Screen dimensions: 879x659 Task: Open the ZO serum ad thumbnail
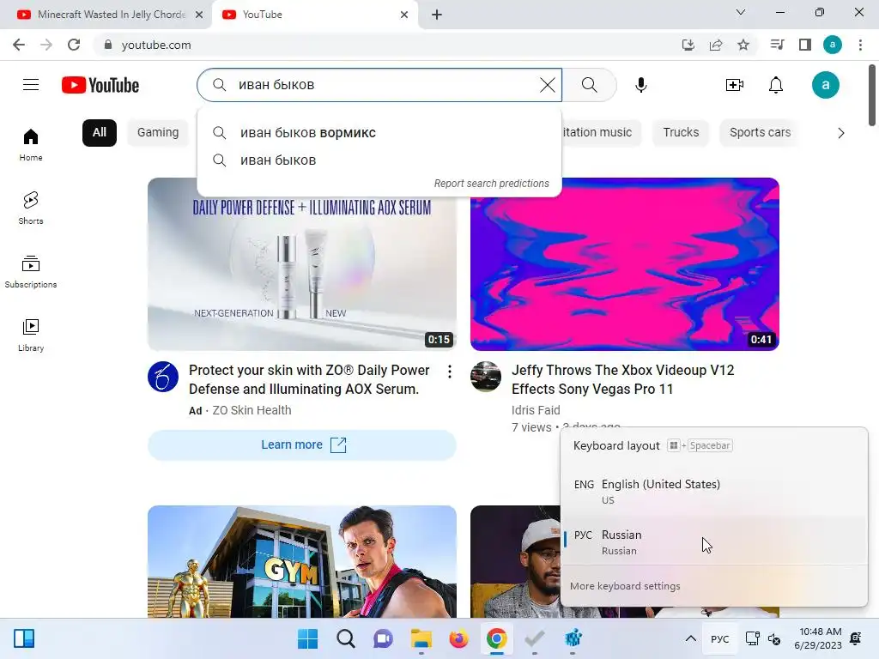302,264
